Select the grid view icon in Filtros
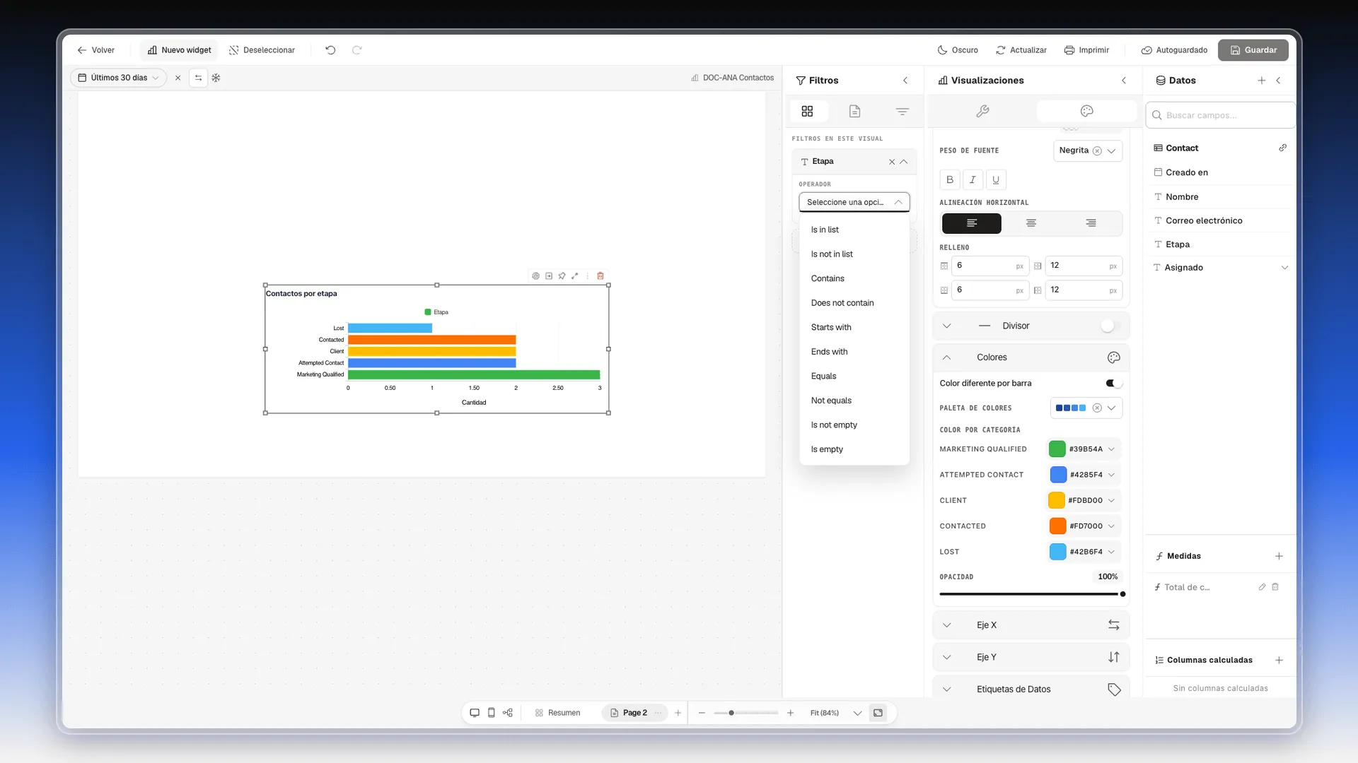Image resolution: width=1358 pixels, height=763 pixels. (807, 112)
